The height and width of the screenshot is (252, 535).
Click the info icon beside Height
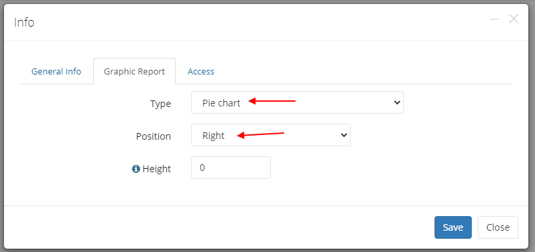(136, 169)
